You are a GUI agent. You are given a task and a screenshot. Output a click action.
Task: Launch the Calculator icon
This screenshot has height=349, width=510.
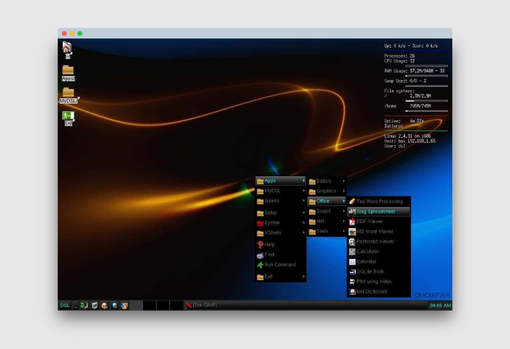pyautogui.click(x=352, y=252)
